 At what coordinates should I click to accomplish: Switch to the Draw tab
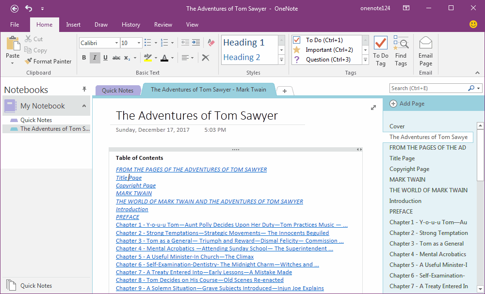pyautogui.click(x=101, y=25)
